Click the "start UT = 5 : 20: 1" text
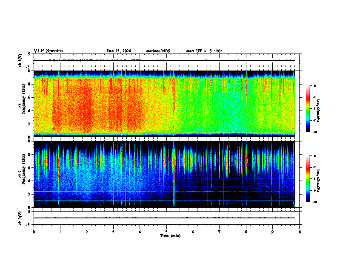The image size is (337, 260). [x=206, y=51]
